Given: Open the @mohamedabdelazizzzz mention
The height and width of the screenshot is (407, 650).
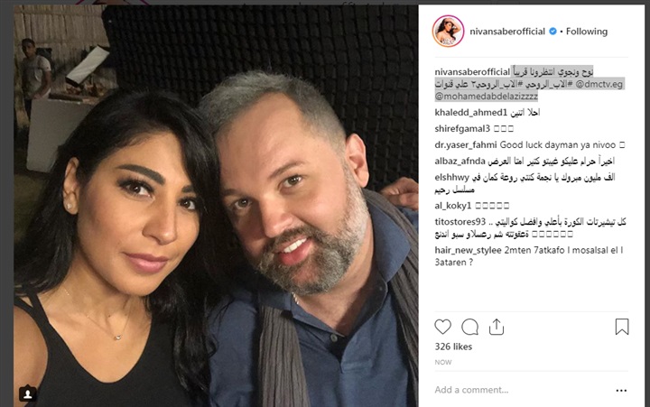Looking at the screenshot, I should [x=486, y=97].
